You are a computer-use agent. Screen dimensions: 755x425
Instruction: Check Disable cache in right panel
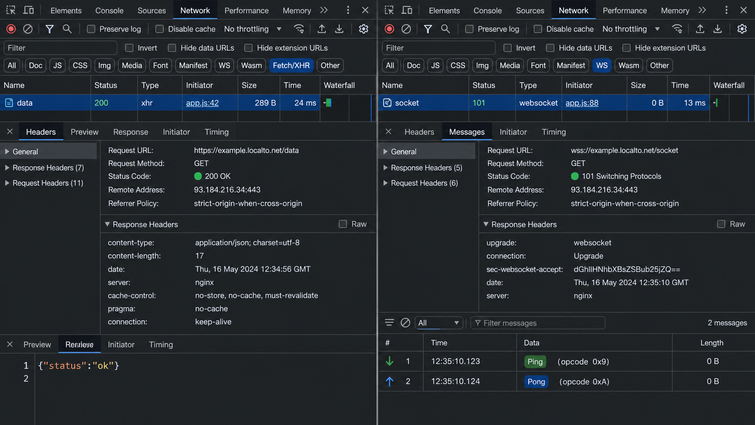click(x=538, y=29)
